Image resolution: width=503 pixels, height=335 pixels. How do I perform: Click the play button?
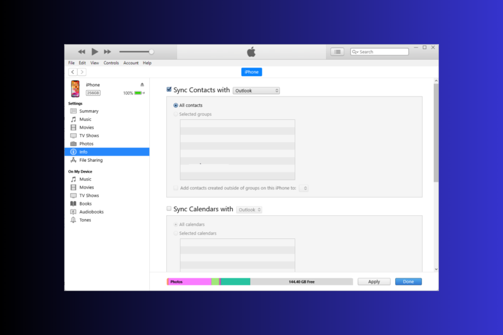pos(95,52)
